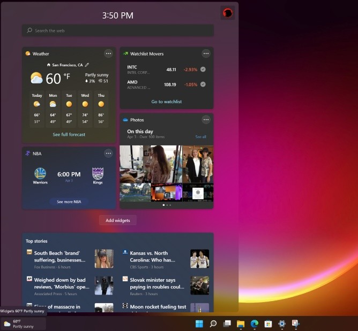358x331 pixels.
Task: Open Watchlist Movers more options menu
Action: 206,54
